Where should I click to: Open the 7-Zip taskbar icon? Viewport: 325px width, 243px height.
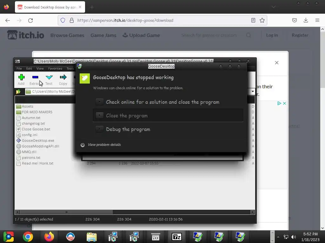176,237
